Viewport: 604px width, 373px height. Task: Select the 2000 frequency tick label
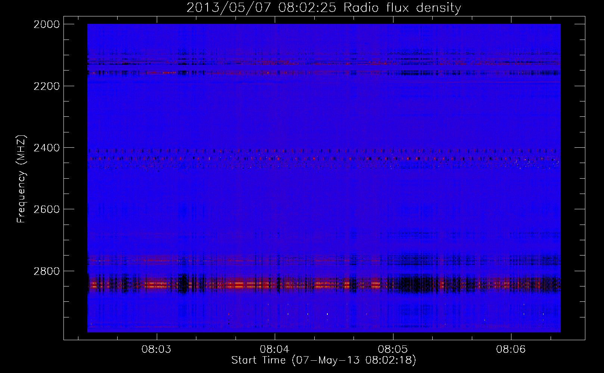[47, 24]
